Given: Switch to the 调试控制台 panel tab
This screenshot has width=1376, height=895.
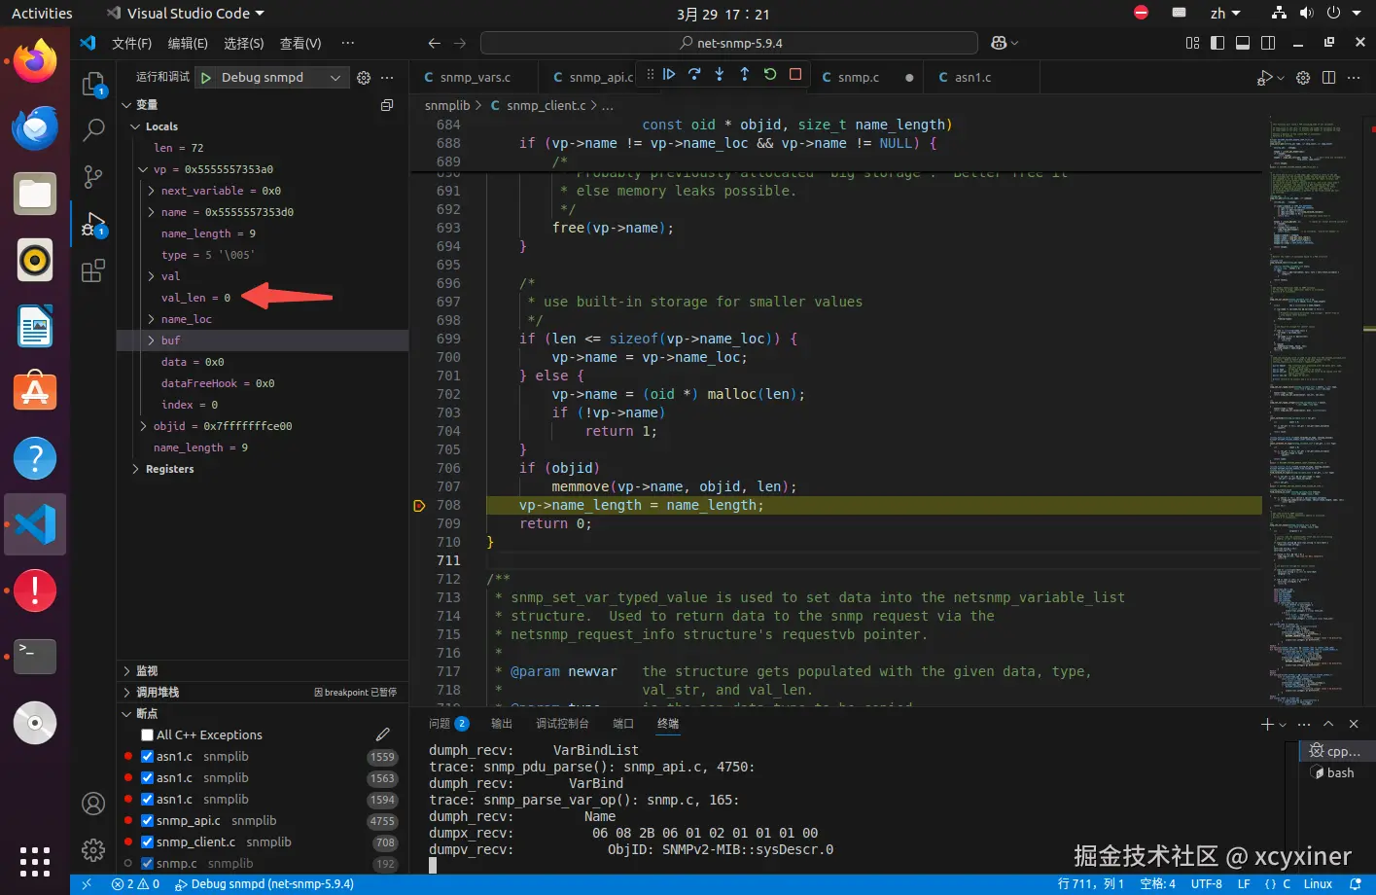Looking at the screenshot, I should pyautogui.click(x=562, y=724).
